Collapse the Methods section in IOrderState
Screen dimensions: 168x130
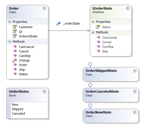[x=93, y=32]
